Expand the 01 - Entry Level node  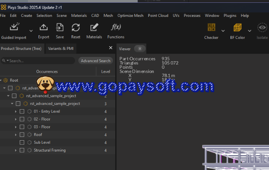16,112
